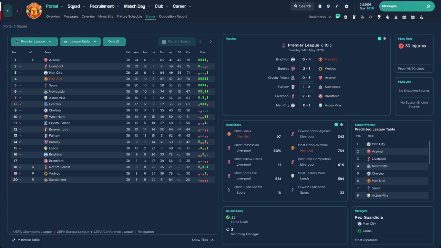Screen dimensions: 441x248
Task: Go forward with the right arrow button
Action: 17,11
